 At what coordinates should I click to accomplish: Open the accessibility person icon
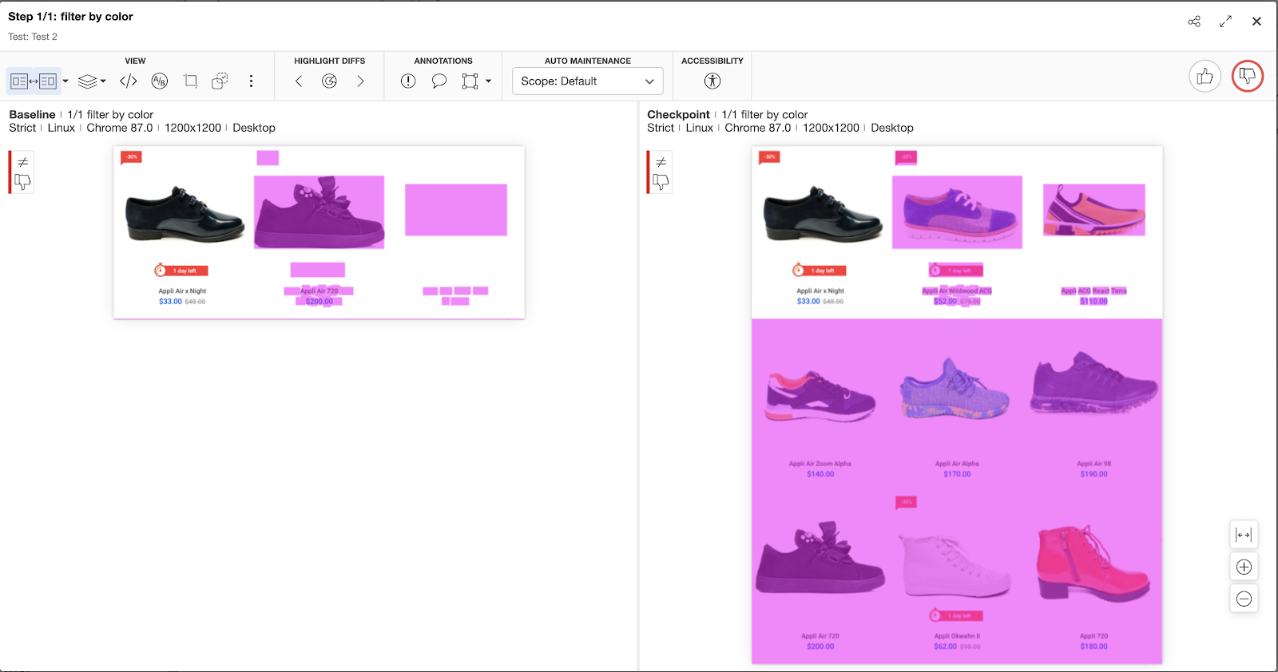[712, 81]
